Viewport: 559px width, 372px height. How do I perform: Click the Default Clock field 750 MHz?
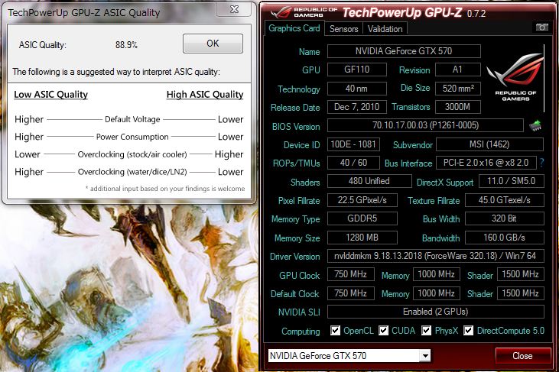click(x=351, y=293)
